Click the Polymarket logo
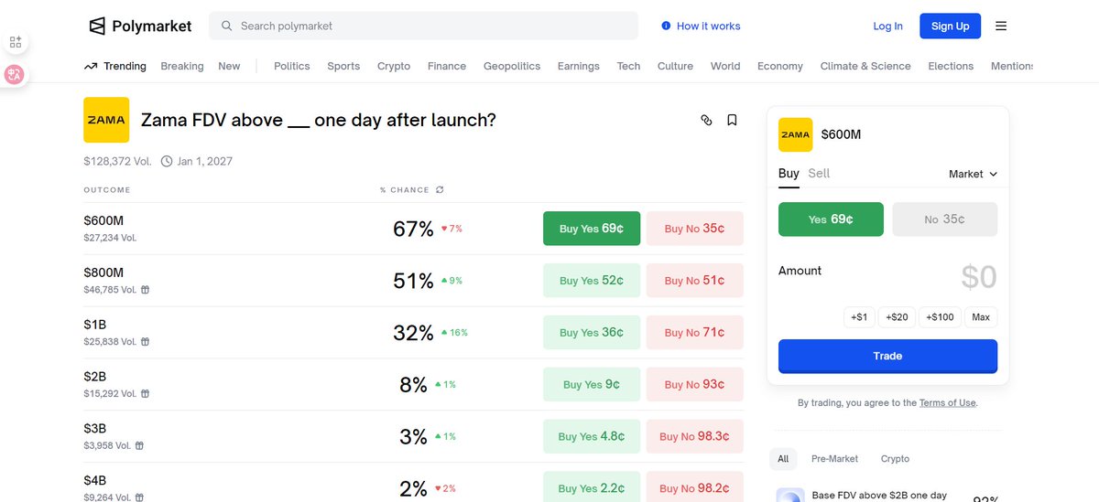The image size is (1099, 502). tap(140, 26)
